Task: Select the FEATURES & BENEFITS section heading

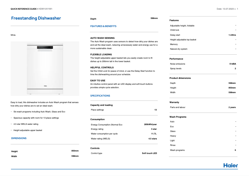Action: click(103, 26)
